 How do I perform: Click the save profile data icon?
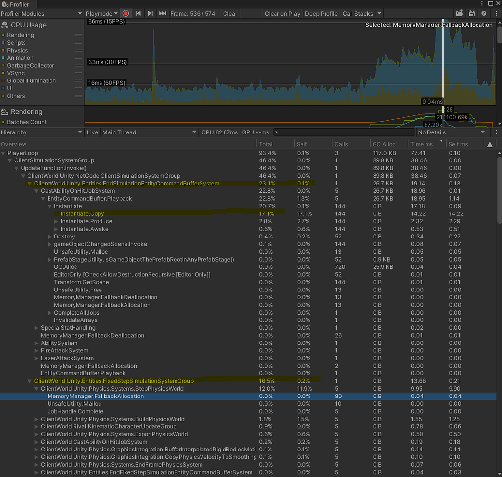point(472,13)
